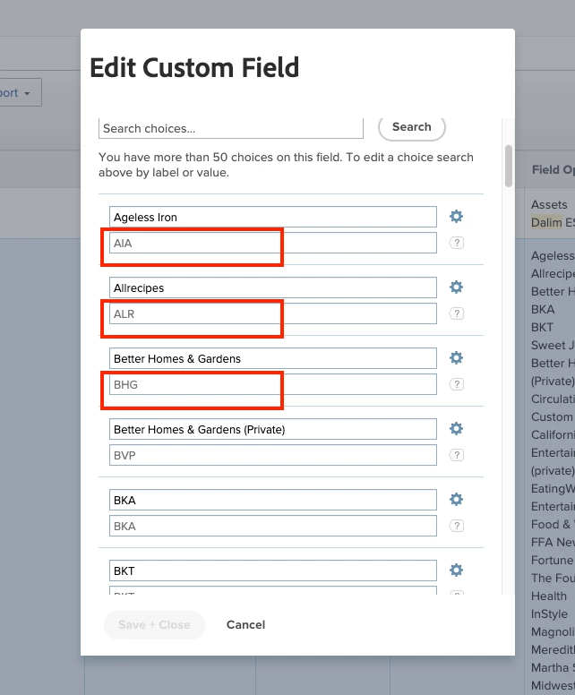The image size is (575, 695).
Task: Edit the BKA value field
Action: click(x=273, y=526)
